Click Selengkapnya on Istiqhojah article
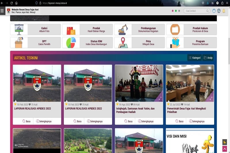The width and height of the screenshot is (230, 153). pos(147,121)
